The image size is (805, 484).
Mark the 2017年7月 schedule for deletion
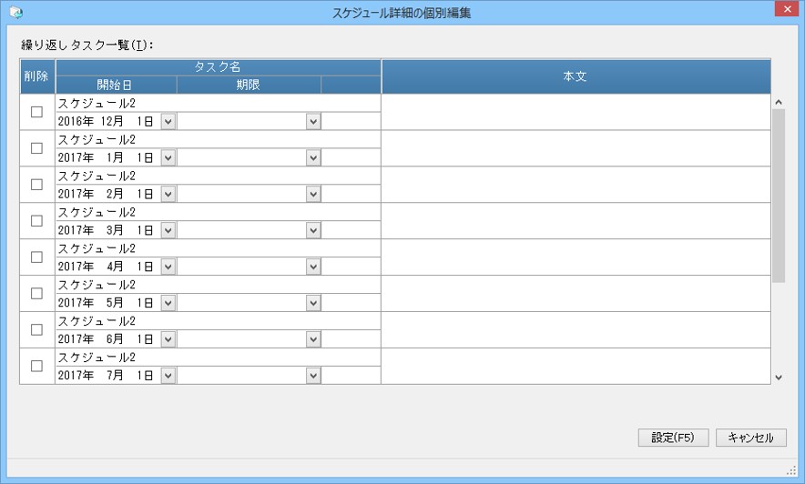(36, 366)
